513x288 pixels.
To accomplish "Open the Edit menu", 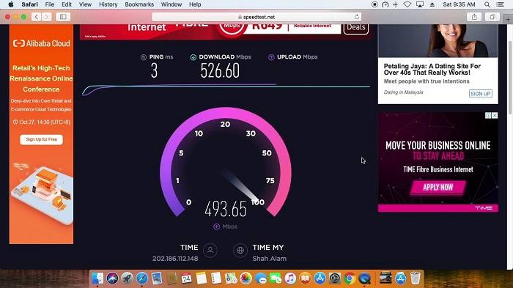I will point(67,4).
